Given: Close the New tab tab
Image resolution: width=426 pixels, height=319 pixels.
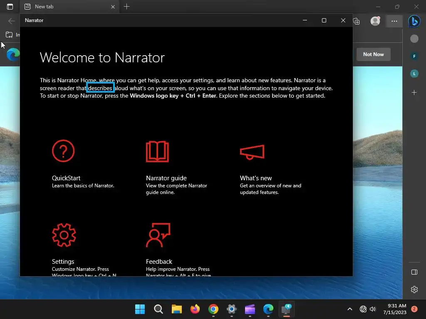Looking at the screenshot, I should pos(113,7).
